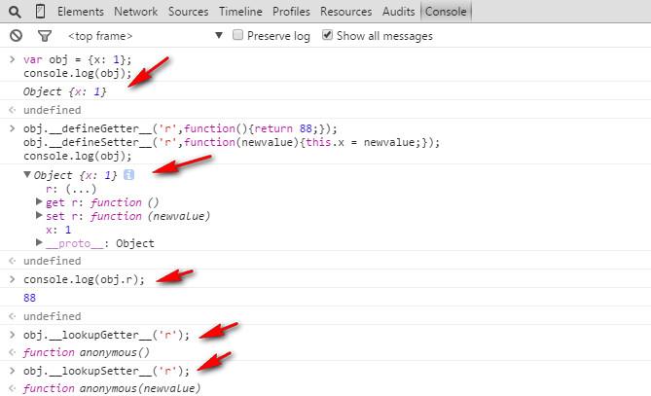Expand the get r: function () row
The width and height of the screenshot is (651, 396).
[x=39, y=201]
